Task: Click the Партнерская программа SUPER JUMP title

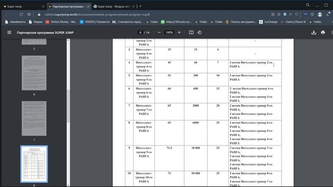Action: pos(45,33)
